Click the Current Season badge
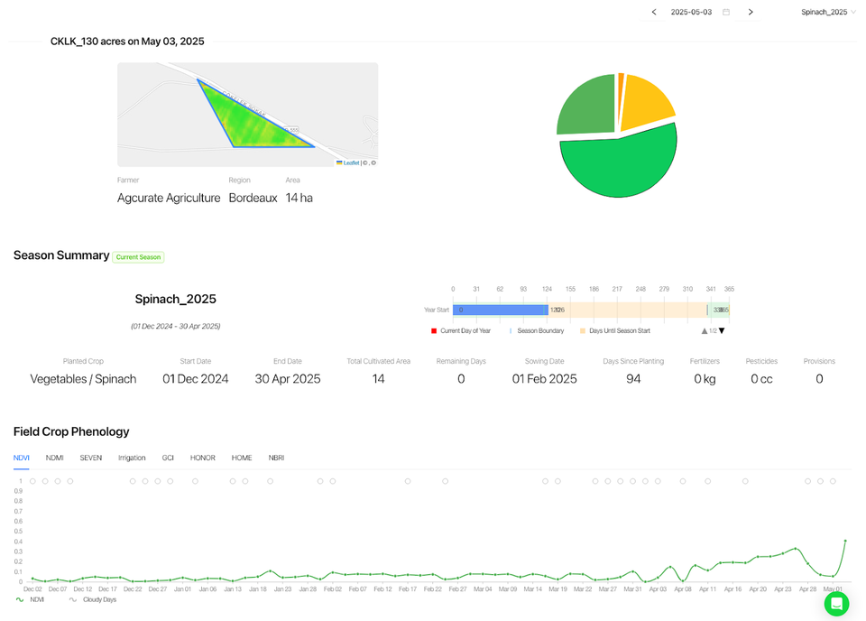The width and height of the screenshot is (866, 621). (x=138, y=257)
